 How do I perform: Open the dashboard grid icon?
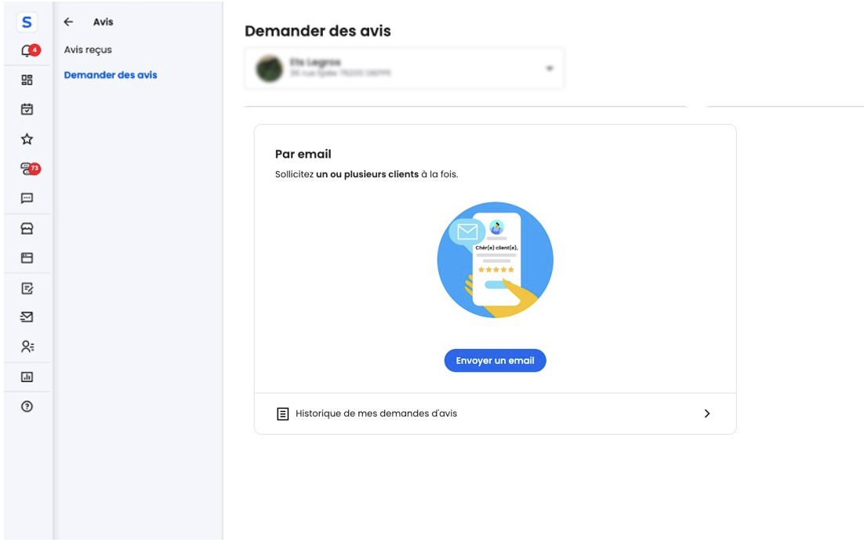[x=27, y=80]
